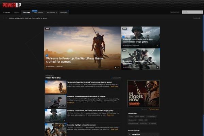Click the In Stores Now advertisement banner
204x136 pixels.
pos(143,93)
